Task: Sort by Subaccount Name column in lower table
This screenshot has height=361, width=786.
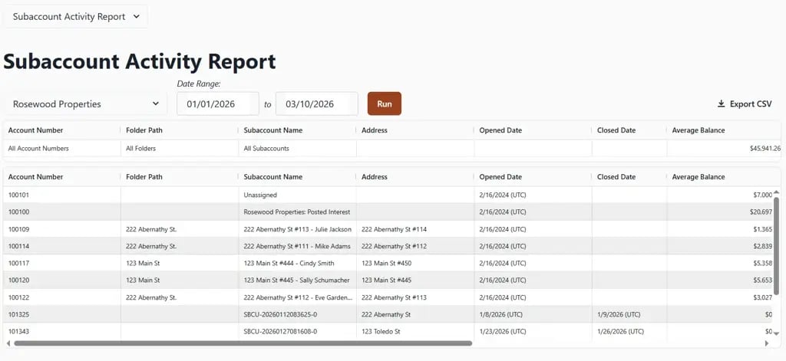Action: pos(273,177)
